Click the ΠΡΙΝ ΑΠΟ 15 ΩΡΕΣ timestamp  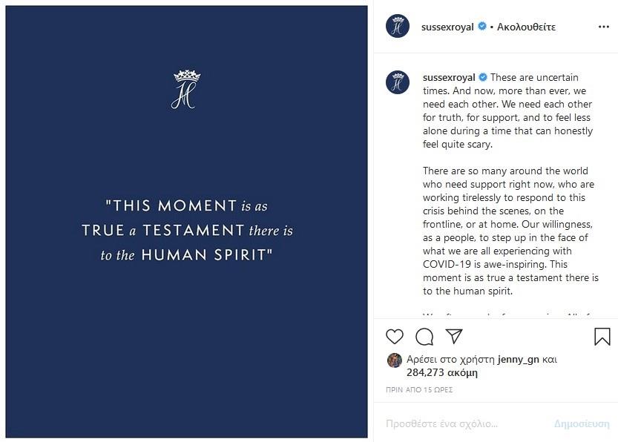[x=419, y=390]
